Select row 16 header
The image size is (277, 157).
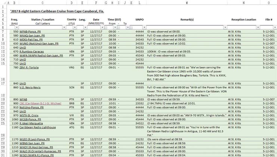3,74
